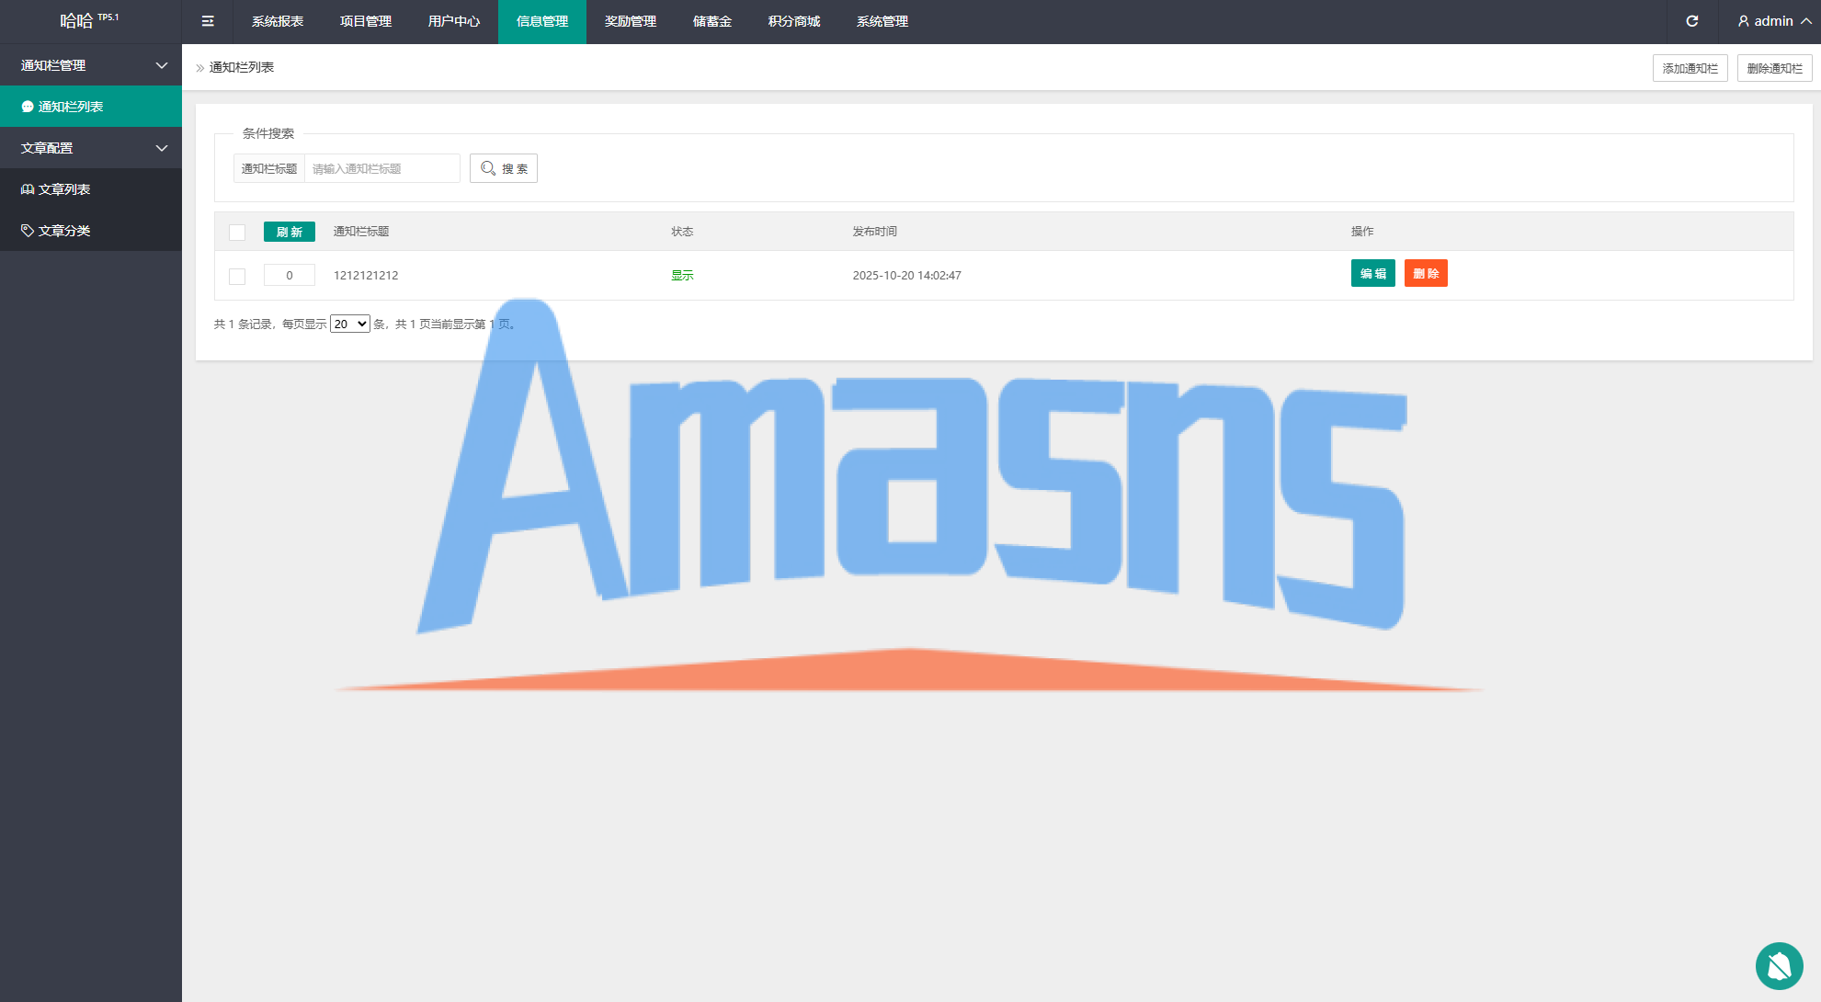Click the 通知栏标题 search input field

(381, 168)
